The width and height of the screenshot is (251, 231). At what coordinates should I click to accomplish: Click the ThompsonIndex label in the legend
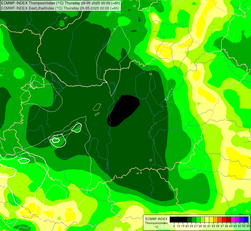[x=156, y=223]
